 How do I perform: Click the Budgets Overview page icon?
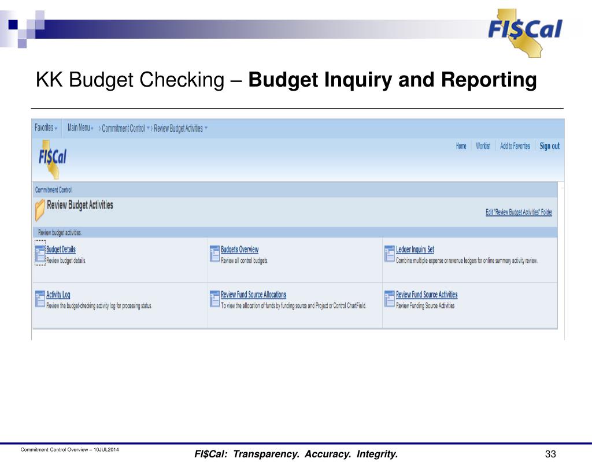pyautogui.click(x=215, y=254)
